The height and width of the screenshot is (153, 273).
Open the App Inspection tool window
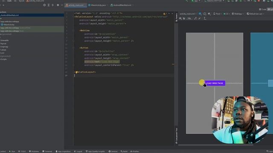[63, 151]
